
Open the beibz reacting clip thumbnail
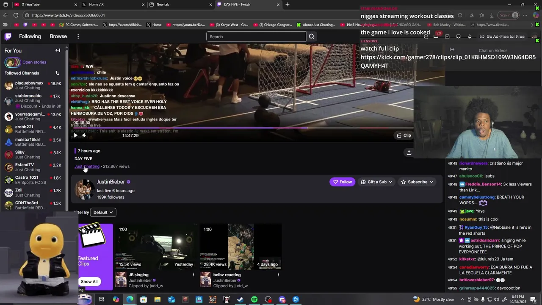241,247
